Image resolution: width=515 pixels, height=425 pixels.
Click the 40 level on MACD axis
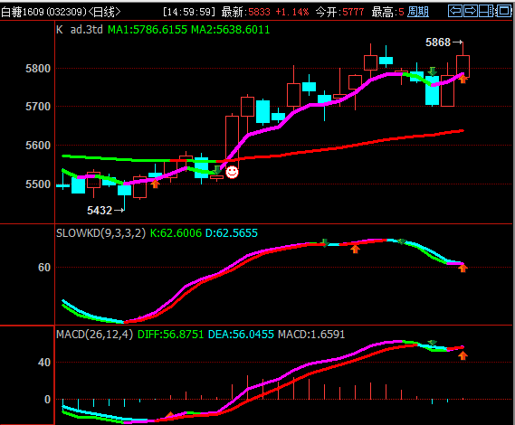coord(44,363)
